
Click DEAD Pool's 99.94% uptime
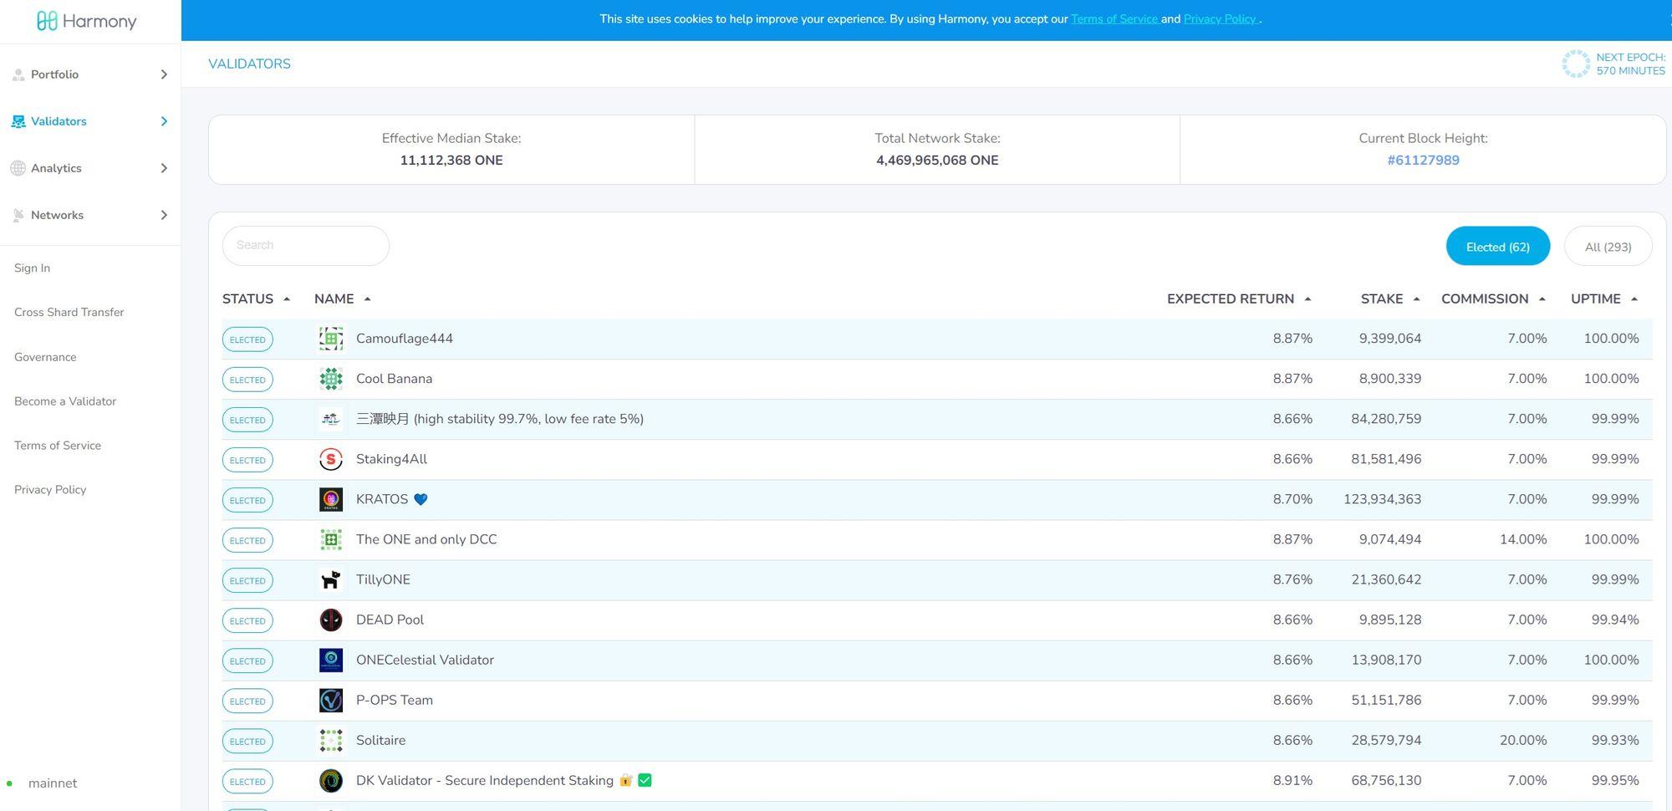pos(1615,620)
